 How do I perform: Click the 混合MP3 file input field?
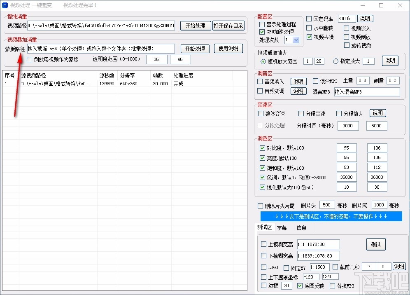click(366, 91)
